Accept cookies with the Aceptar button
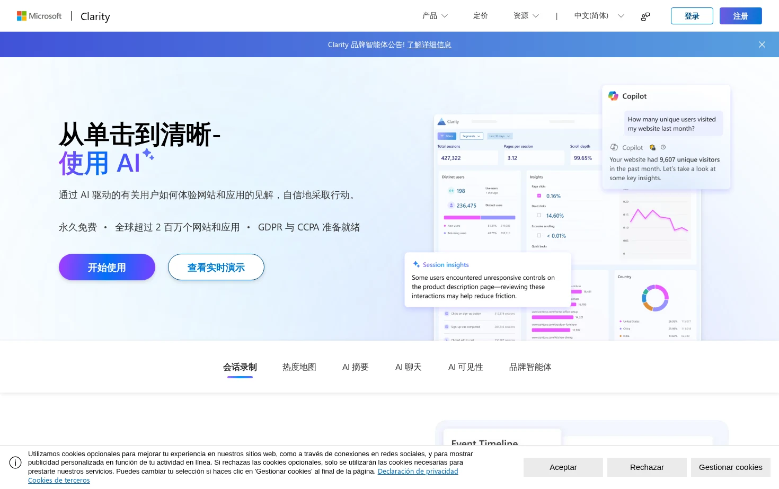 (x=563, y=467)
